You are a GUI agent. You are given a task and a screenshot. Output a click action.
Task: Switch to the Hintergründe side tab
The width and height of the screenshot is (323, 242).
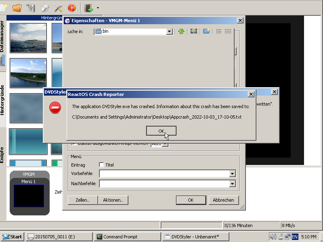click(x=2, y=100)
